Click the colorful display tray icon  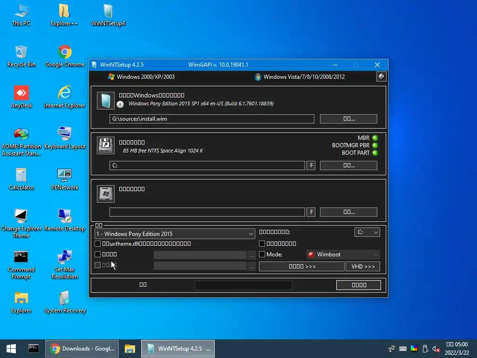414,349
